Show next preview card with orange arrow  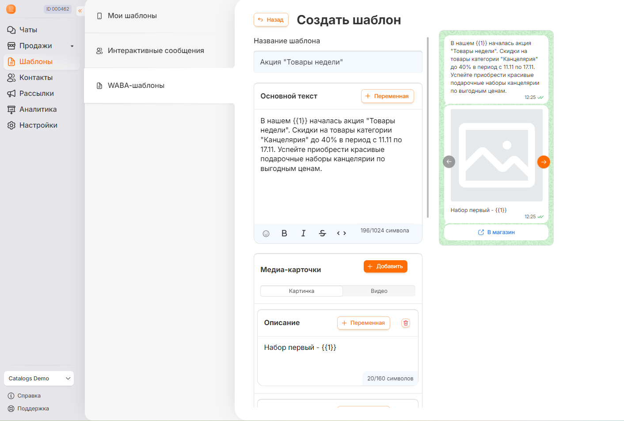click(x=544, y=162)
